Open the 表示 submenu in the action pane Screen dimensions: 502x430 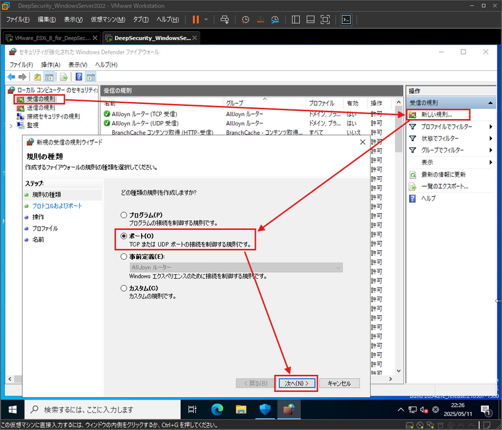[451, 162]
